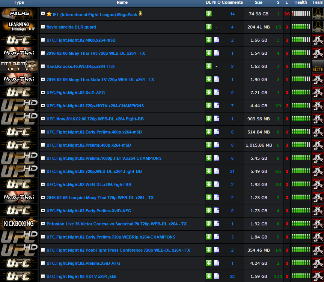
Task: View 21 comments on 720p.WEB-DL.x264.Fight-BB
Action: tap(232, 171)
